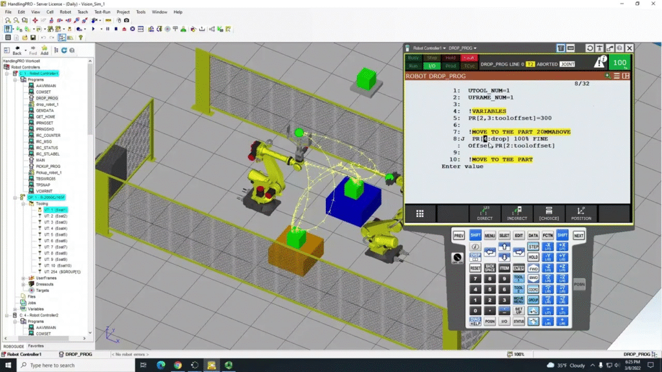The width and height of the screenshot is (662, 372).
Task: Click the zoom magnifier icon in ROBOT DROP_PROG header
Action: click(608, 76)
